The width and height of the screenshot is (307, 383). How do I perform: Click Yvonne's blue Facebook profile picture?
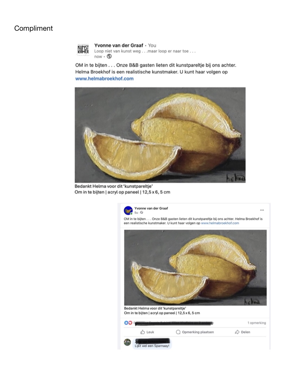click(128, 210)
